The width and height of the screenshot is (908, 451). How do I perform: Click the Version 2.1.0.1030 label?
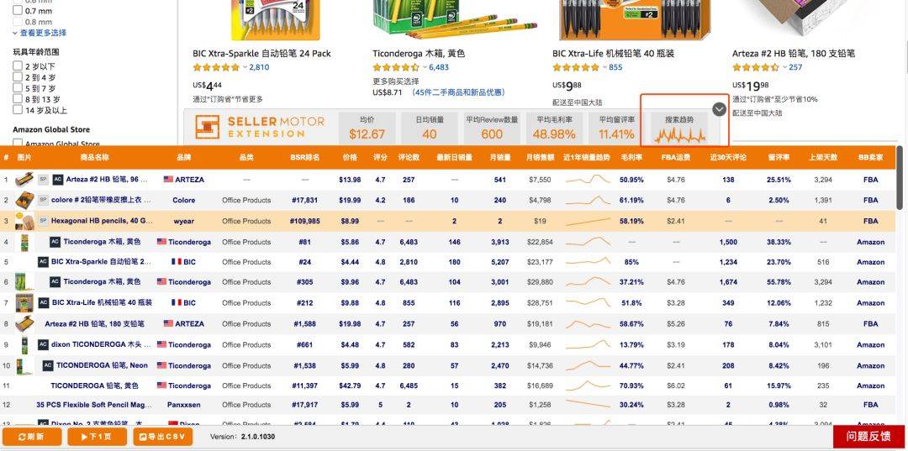243,437
